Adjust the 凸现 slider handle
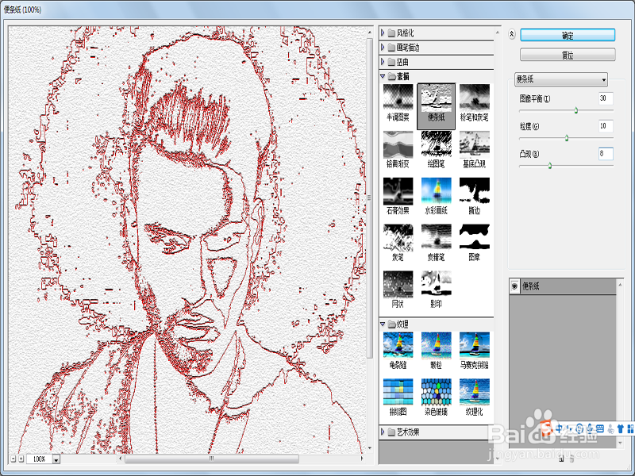Image resolution: width=635 pixels, height=476 pixels. pos(549,165)
